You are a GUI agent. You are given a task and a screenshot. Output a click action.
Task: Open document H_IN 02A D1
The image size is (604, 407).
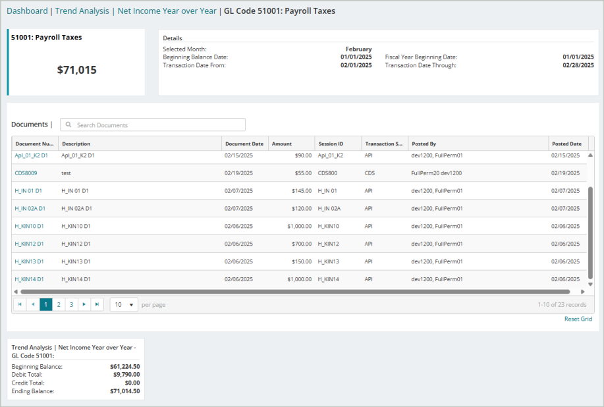click(30, 209)
